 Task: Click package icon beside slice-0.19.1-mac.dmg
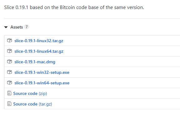[x=9, y=61]
